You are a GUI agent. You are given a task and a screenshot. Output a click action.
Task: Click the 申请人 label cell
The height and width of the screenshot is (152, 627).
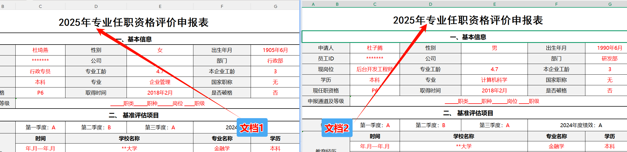pos(326,48)
